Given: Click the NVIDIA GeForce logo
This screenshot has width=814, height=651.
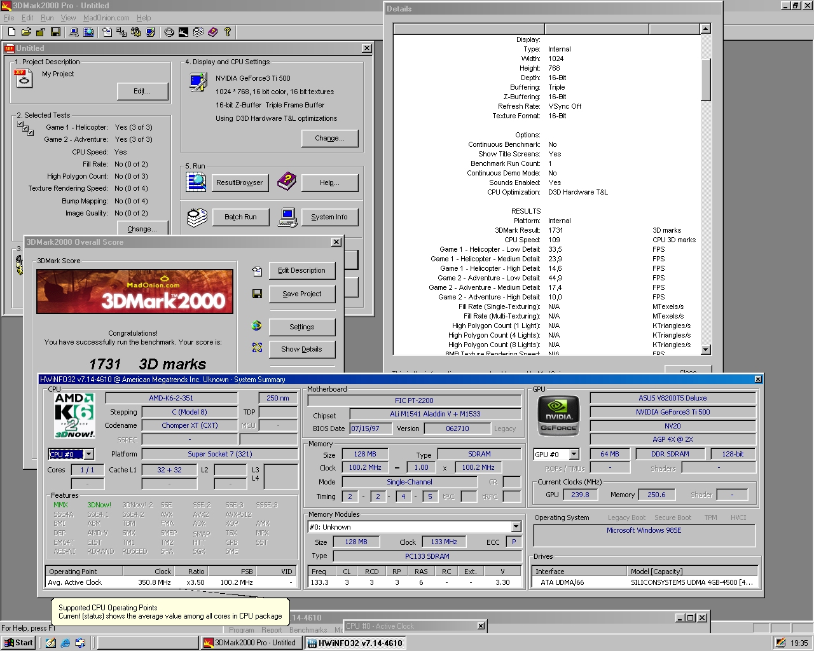Looking at the screenshot, I should (558, 416).
